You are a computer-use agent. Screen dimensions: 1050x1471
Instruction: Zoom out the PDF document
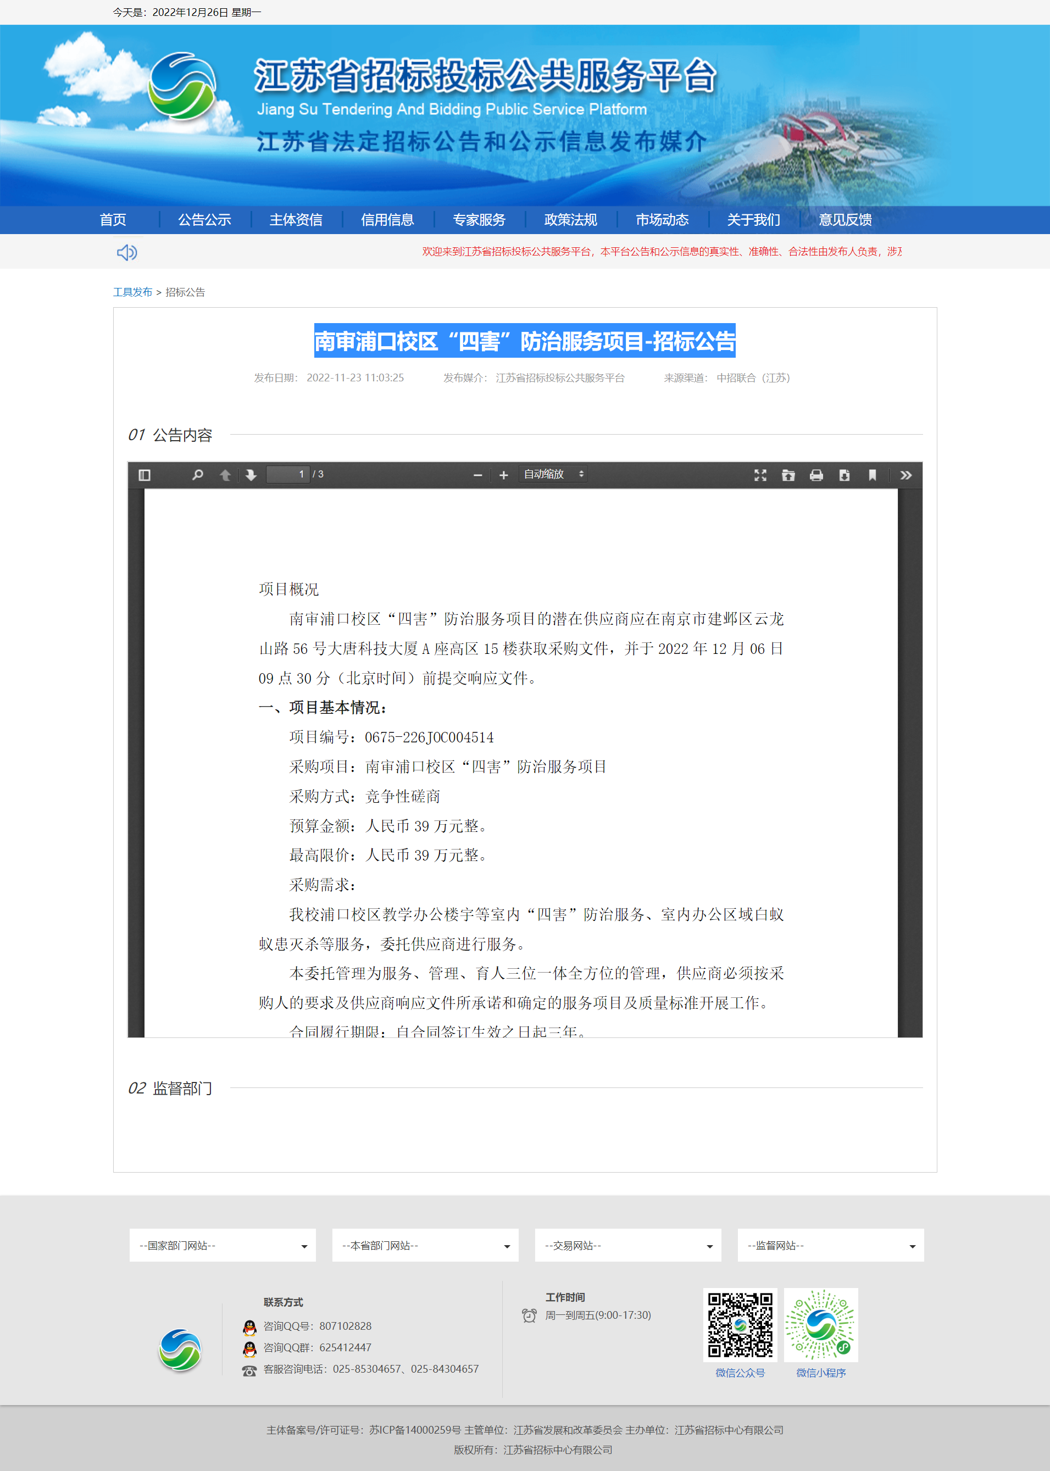[x=478, y=475]
